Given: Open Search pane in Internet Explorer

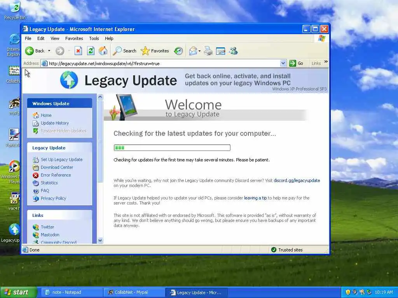Looking at the screenshot, I should point(124,51).
